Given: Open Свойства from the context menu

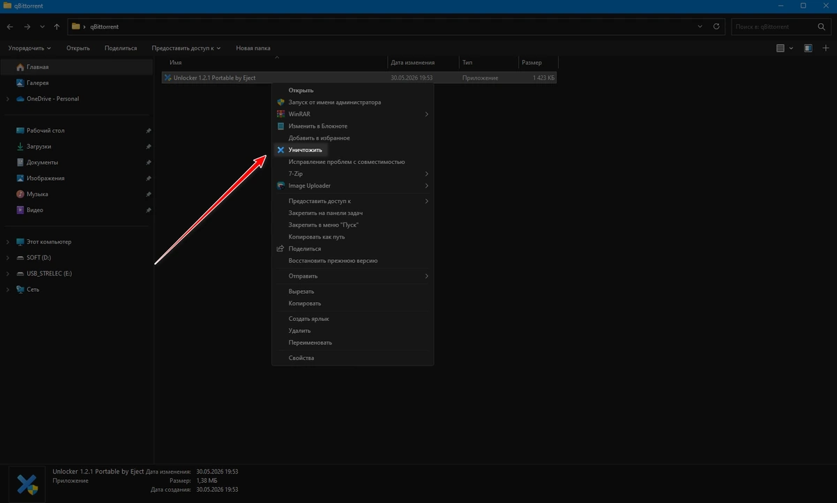Looking at the screenshot, I should pos(352,358).
